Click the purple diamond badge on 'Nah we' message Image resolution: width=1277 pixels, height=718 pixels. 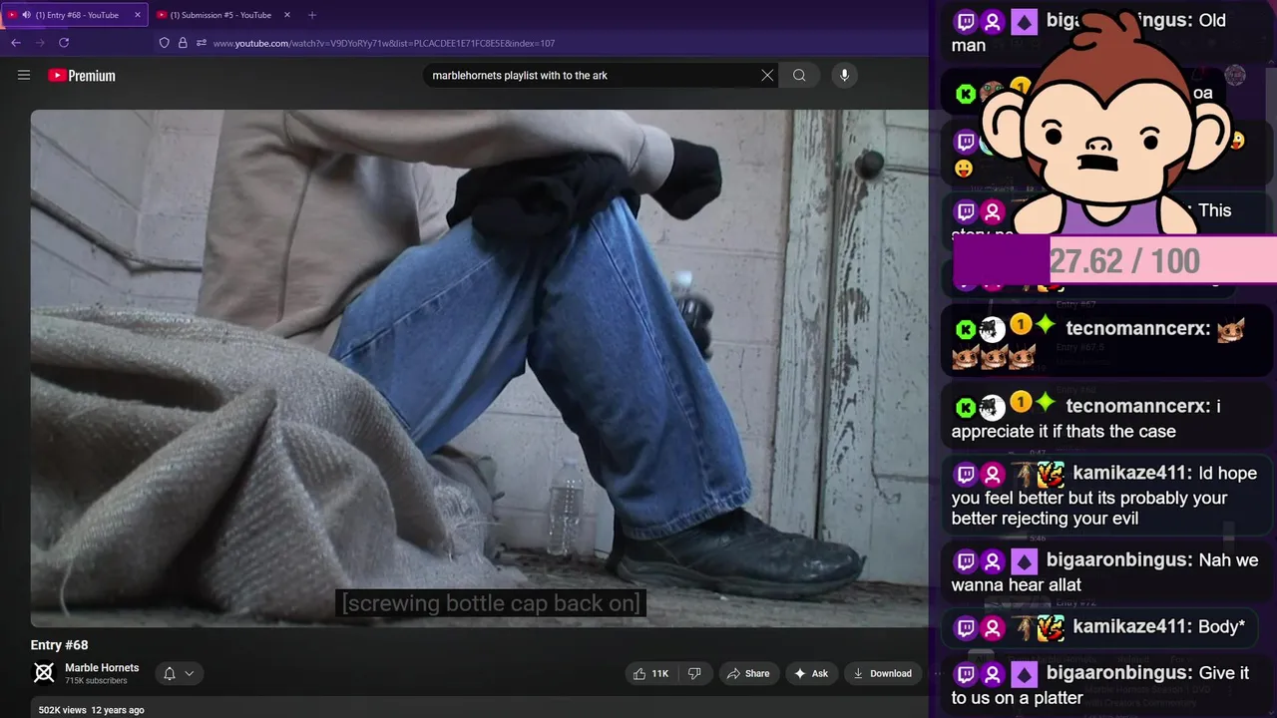point(1024,560)
